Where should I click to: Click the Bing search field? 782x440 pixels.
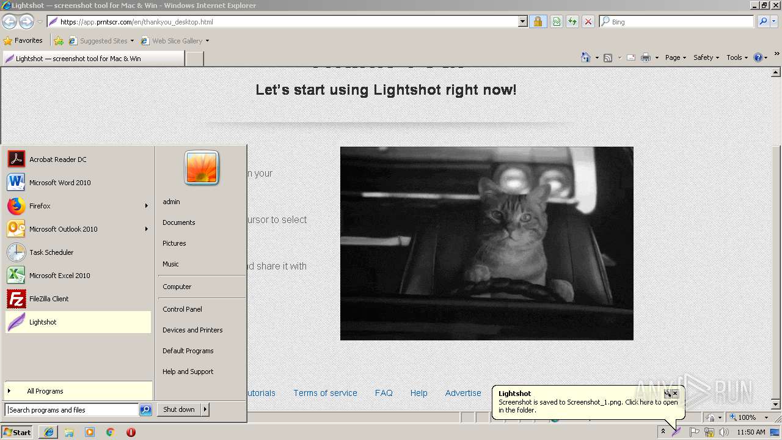click(x=677, y=21)
